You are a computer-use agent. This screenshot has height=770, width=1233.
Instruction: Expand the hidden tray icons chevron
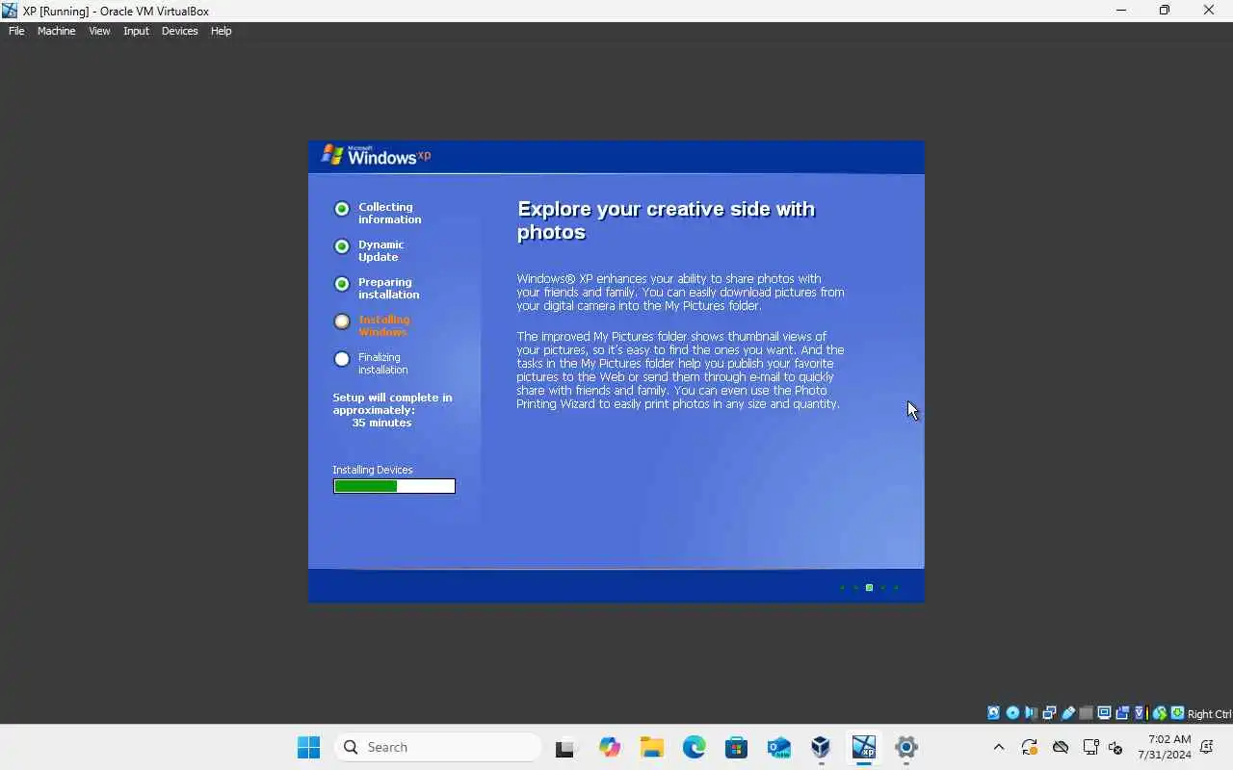click(x=999, y=747)
